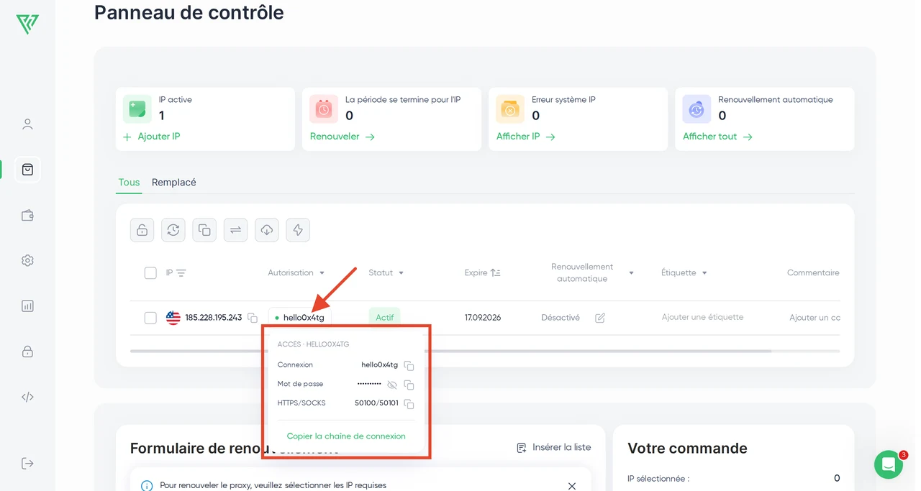
Task: Open the wallet icon in sidebar
Action: 27,215
